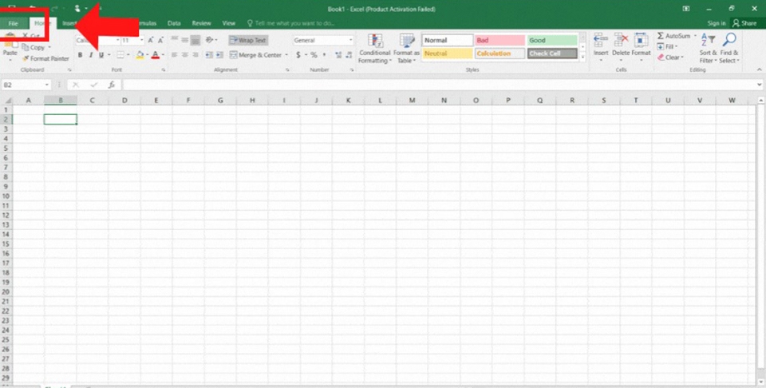Image resolution: width=766 pixels, height=388 pixels.
Task: Switch to the Data ribbon tab
Action: coord(174,23)
